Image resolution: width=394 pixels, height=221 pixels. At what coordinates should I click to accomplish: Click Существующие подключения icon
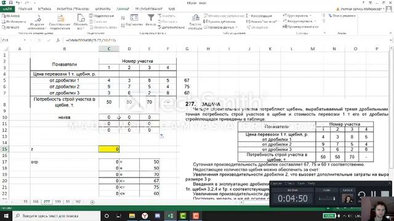tap(60, 22)
